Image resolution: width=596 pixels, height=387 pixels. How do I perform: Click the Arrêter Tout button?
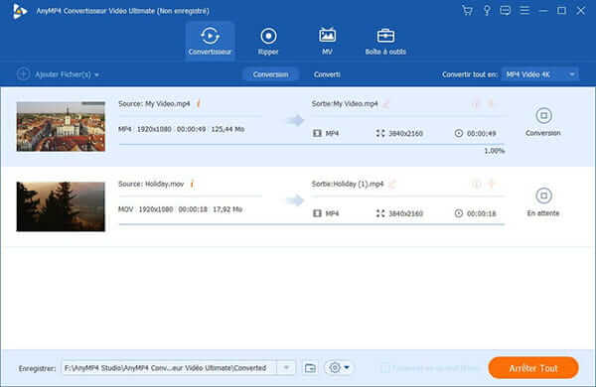(533, 367)
